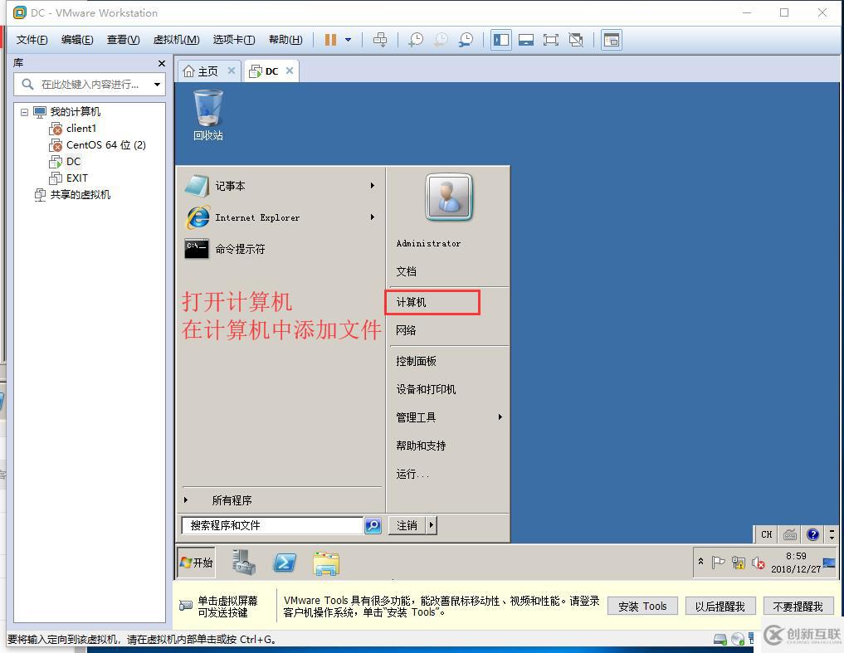The width and height of the screenshot is (844, 653).
Task: Open the 帮助(H) menu
Action: point(285,40)
